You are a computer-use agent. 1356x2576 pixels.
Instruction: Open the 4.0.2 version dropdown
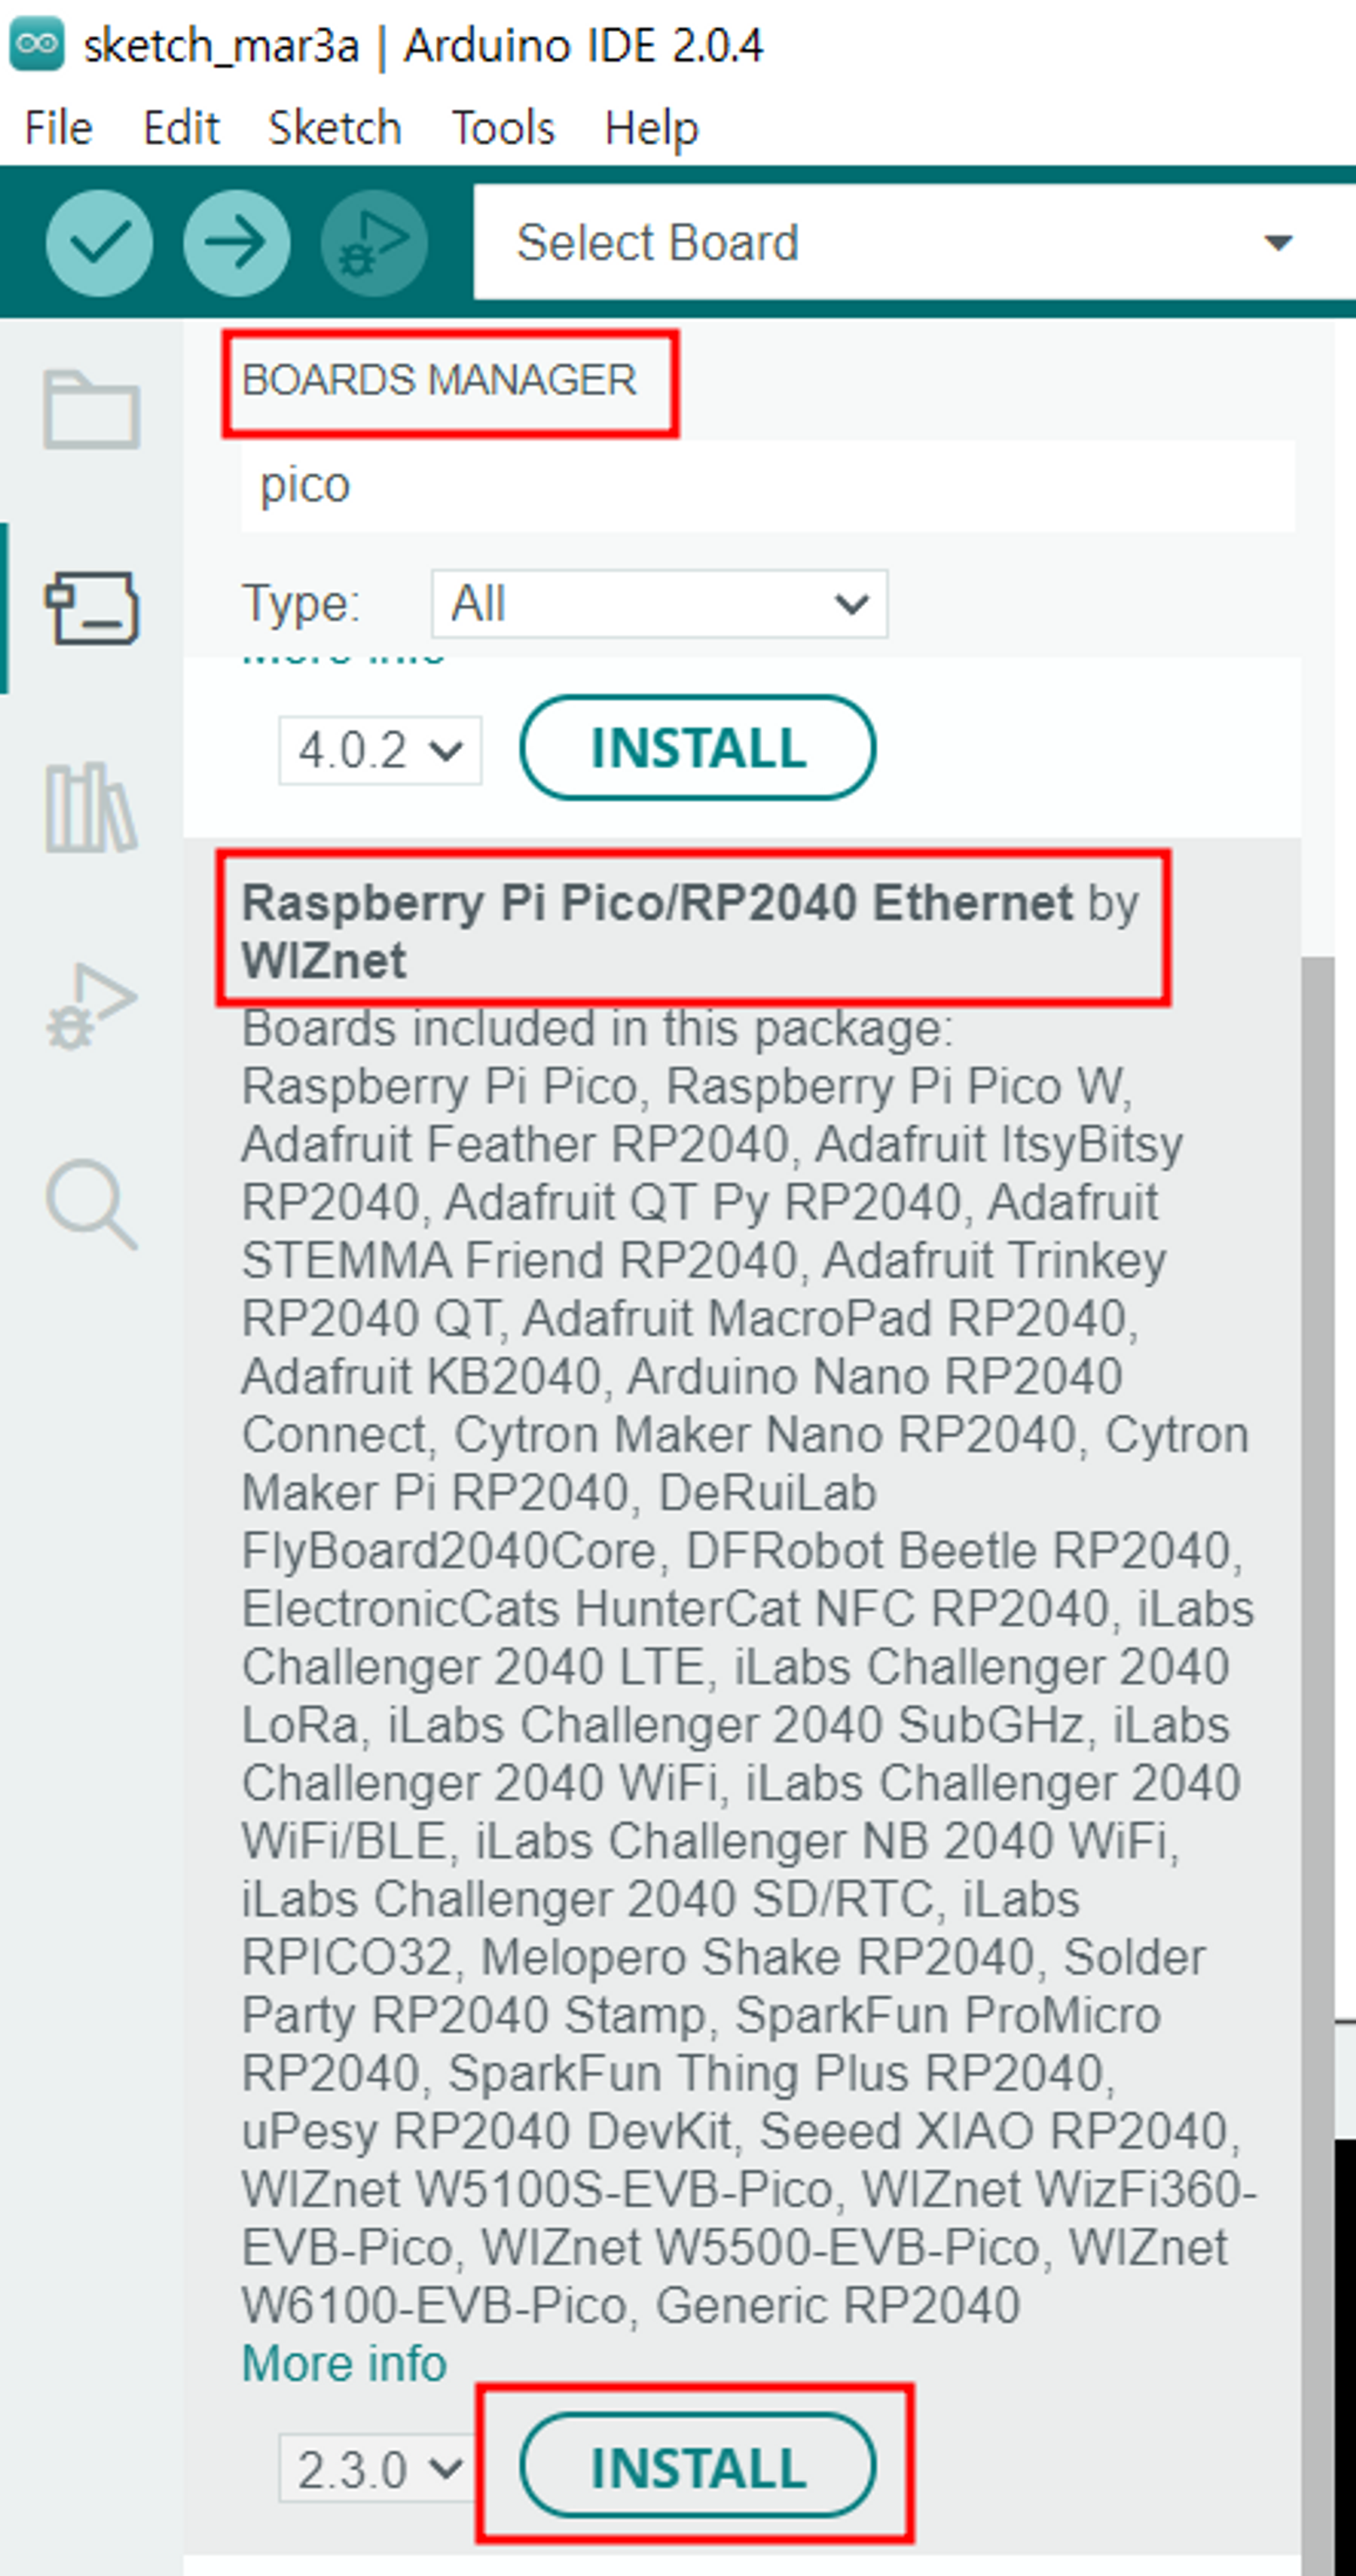(x=380, y=750)
